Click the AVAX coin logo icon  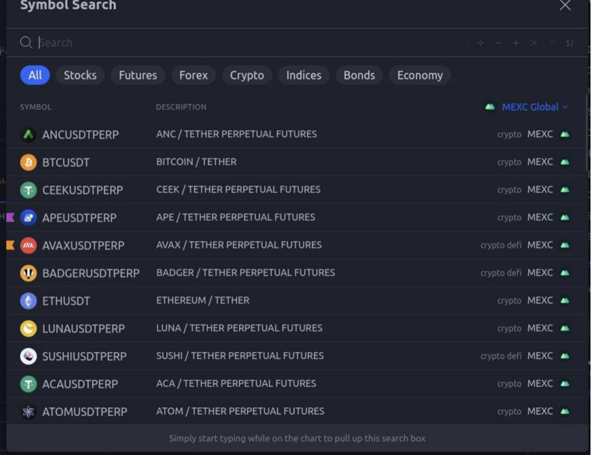tap(28, 246)
